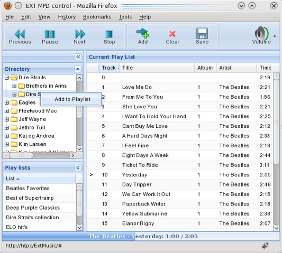Stop playback with Stop button
The width and height of the screenshot is (282, 253).
[109, 36]
